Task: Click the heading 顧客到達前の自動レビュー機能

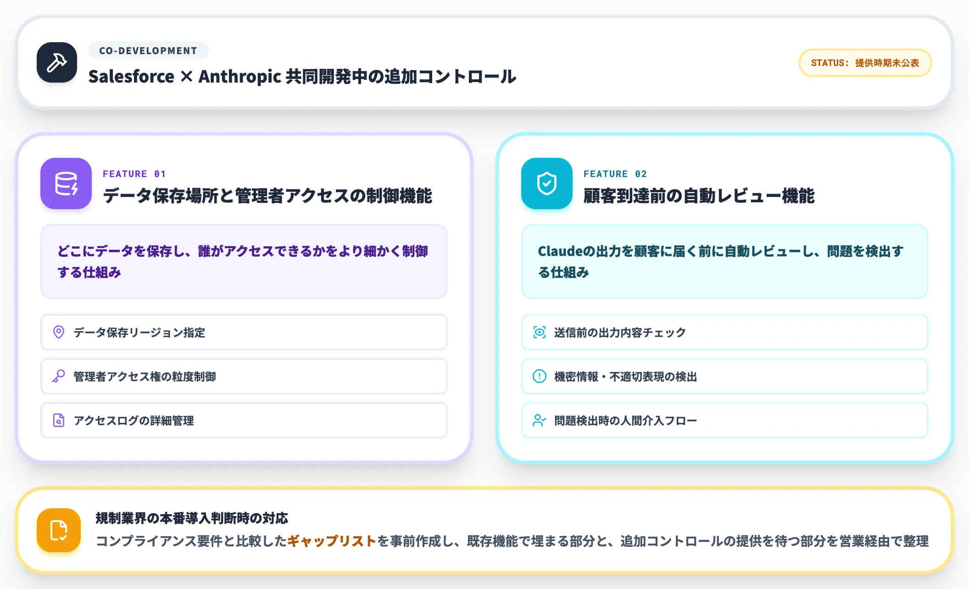Action: click(x=699, y=196)
